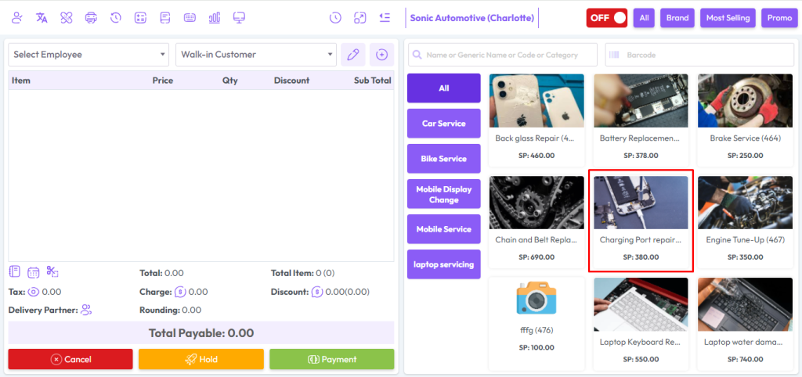Click the pencil edit customer icon
This screenshot has width=802, height=377.
point(353,55)
